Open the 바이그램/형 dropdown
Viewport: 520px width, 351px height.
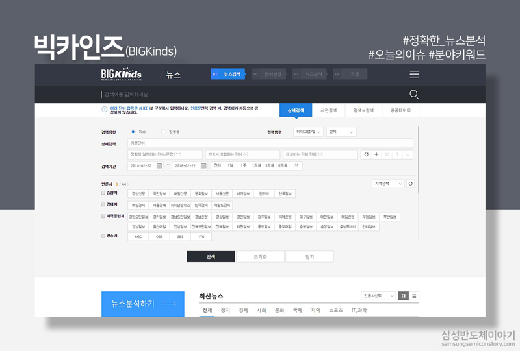308,132
